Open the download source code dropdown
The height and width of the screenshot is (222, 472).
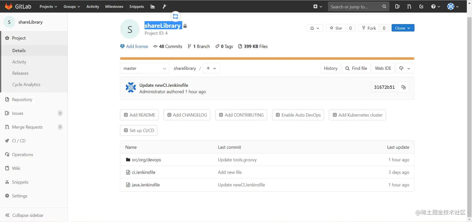(405, 68)
